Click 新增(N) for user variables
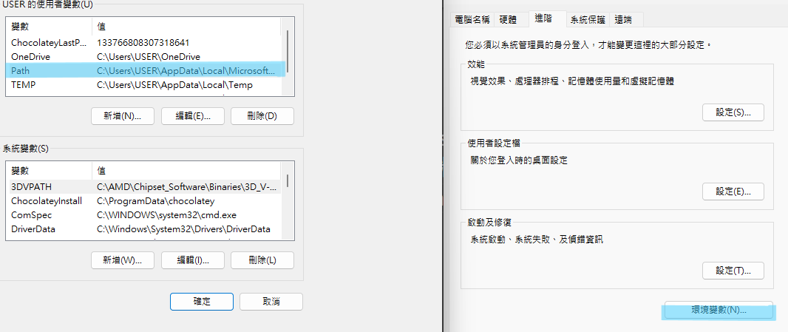The height and width of the screenshot is (332, 788). pos(122,116)
